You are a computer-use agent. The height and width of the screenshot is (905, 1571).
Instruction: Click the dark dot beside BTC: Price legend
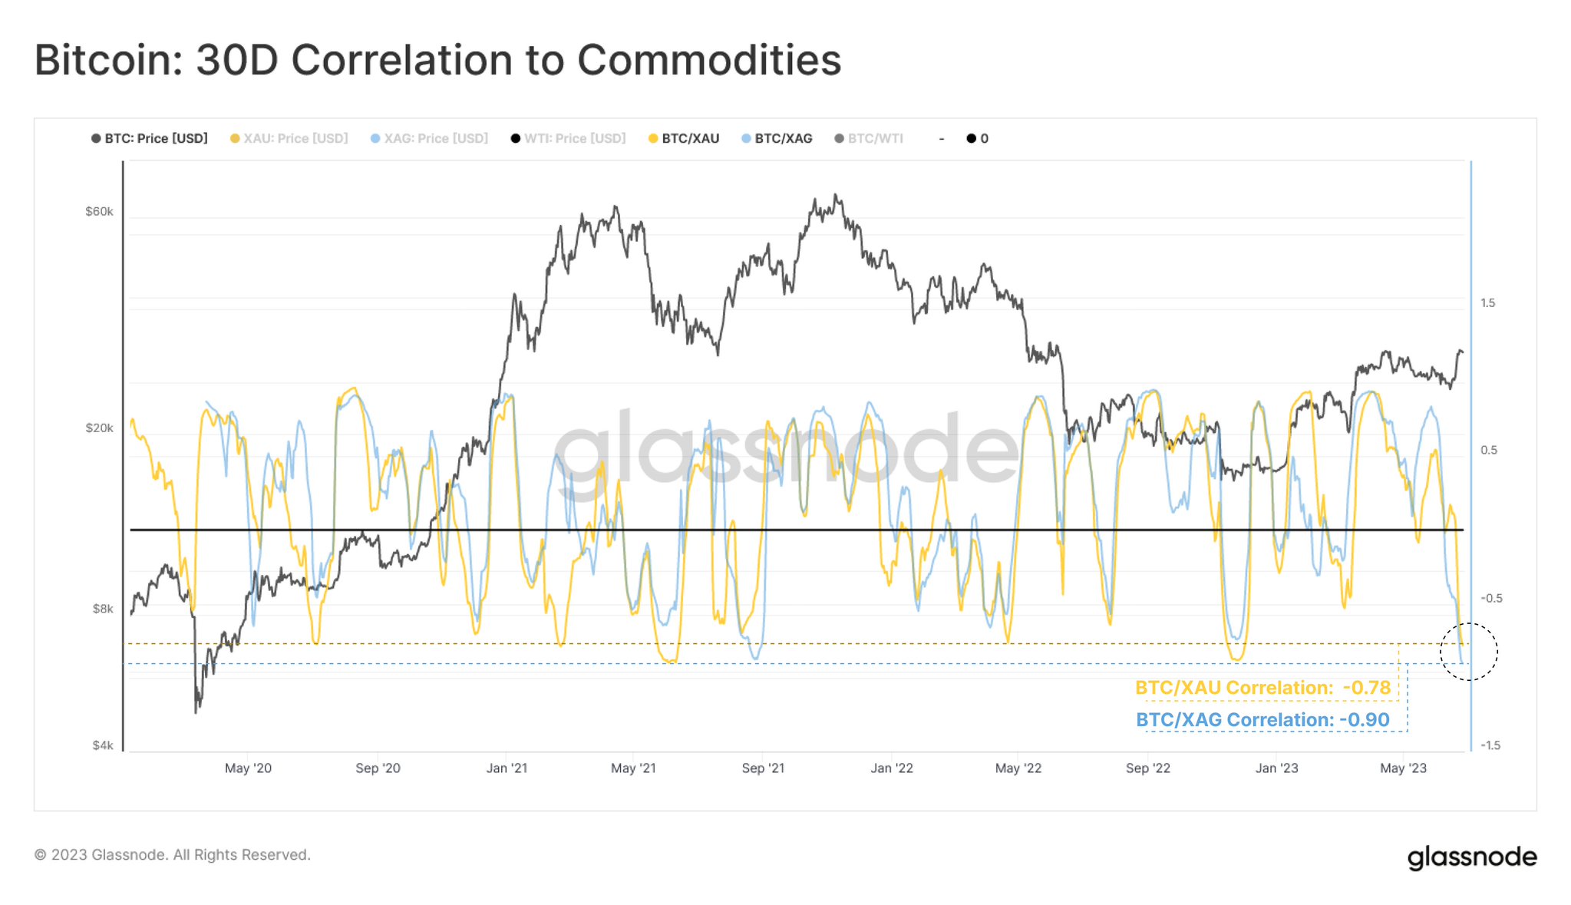[96, 139]
